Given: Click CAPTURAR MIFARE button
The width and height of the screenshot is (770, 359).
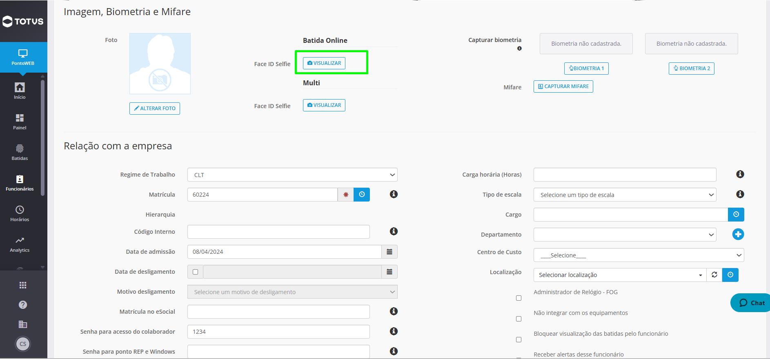Looking at the screenshot, I should pyautogui.click(x=563, y=86).
